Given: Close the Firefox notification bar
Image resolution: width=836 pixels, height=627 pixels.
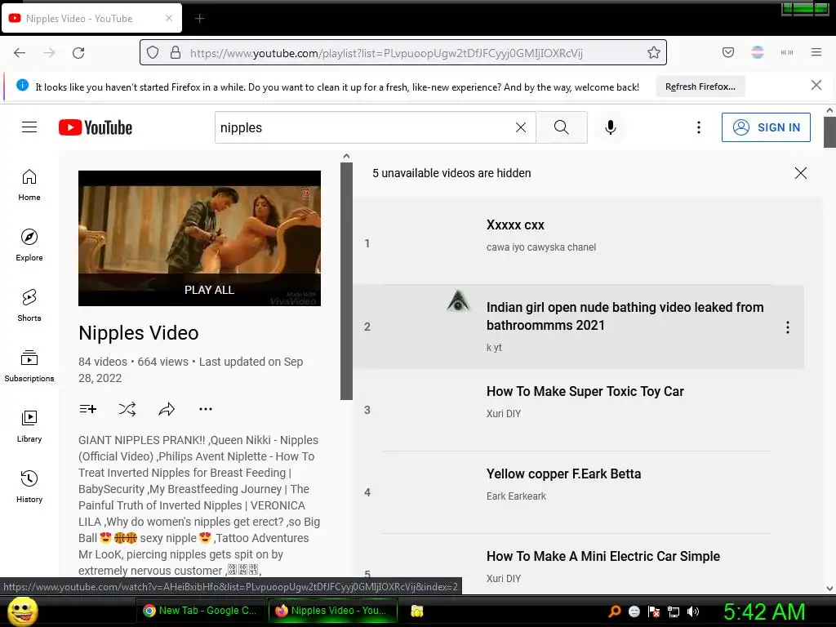Looking at the screenshot, I should 816,85.
